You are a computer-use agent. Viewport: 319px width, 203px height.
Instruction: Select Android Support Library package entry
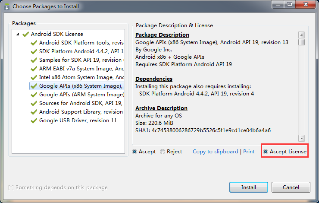[81, 112]
